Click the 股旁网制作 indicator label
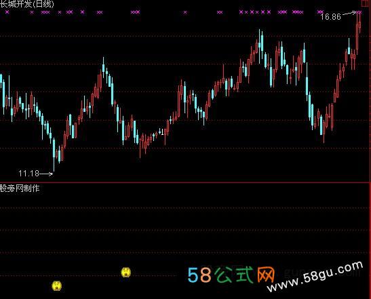371x299 pixels. tap(20, 188)
